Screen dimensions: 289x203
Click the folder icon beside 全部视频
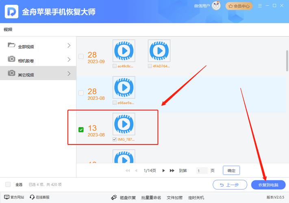click(11, 45)
